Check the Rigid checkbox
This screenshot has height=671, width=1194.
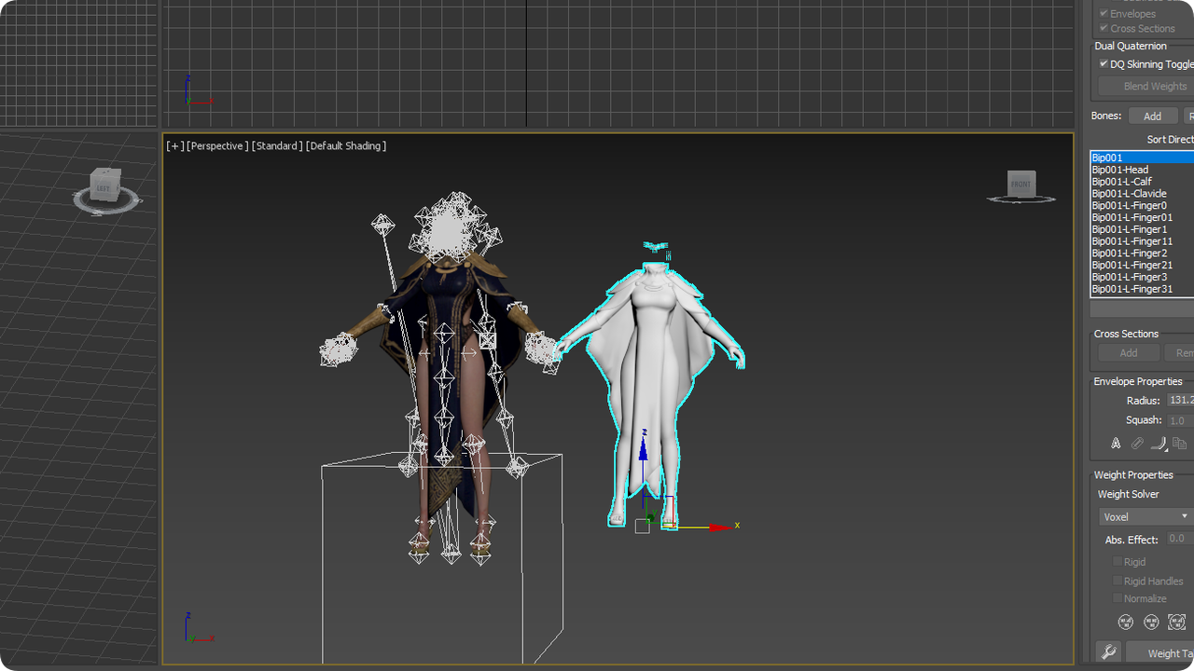pos(1118,562)
